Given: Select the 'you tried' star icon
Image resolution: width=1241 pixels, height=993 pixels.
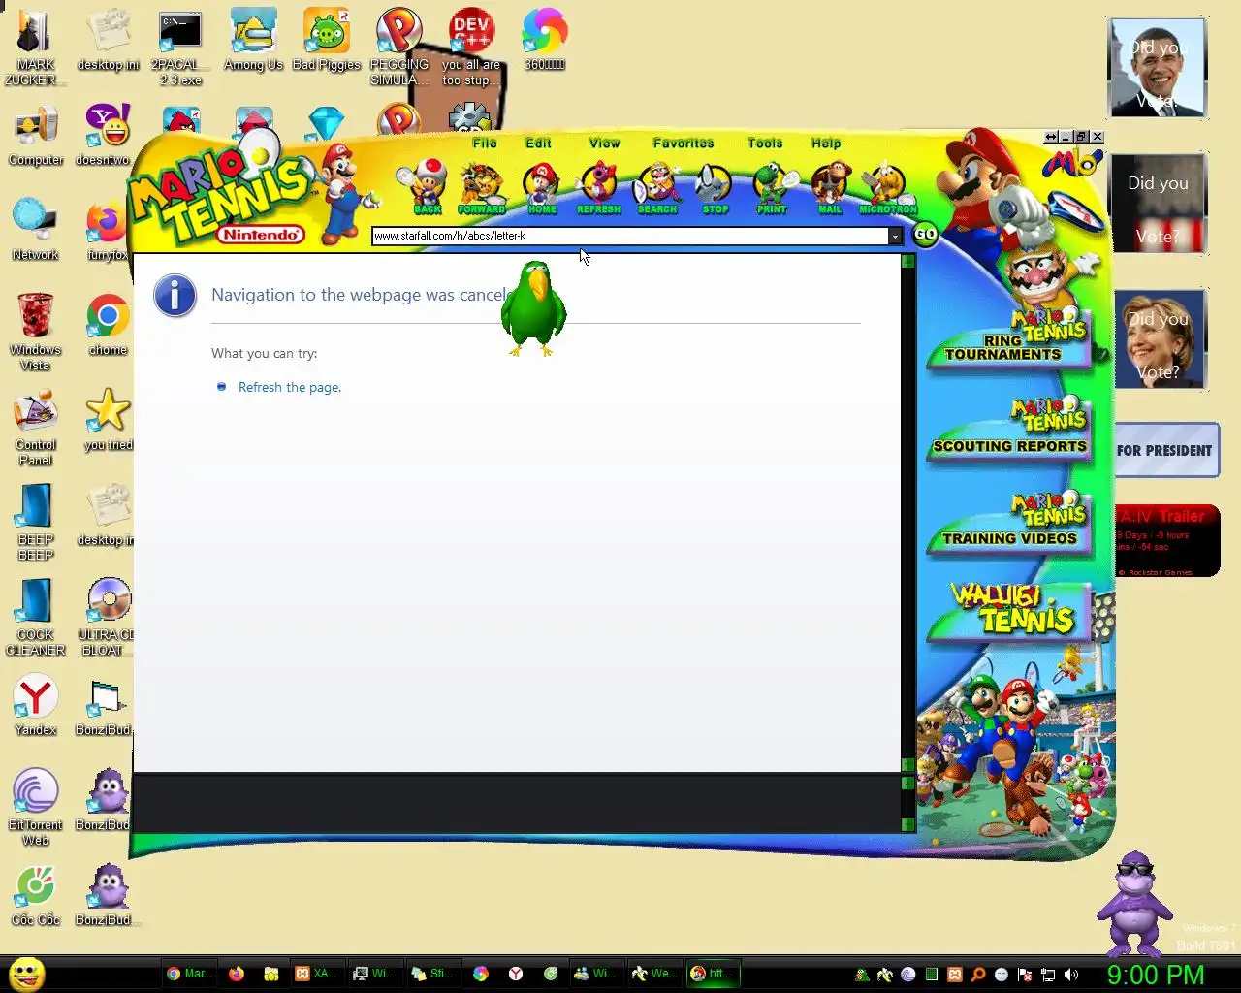Looking at the screenshot, I should (x=108, y=420).
